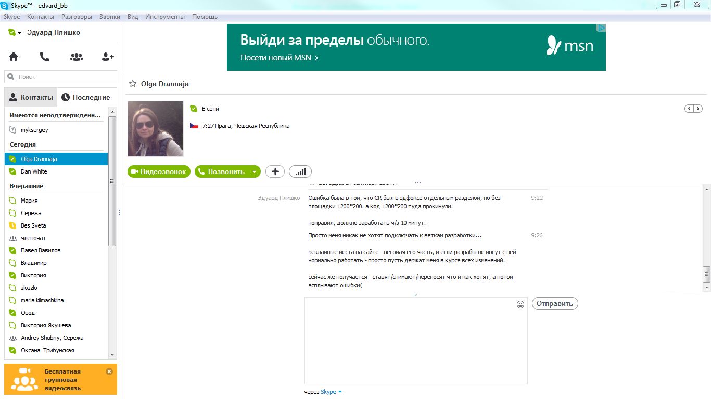Image resolution: width=711 pixels, height=399 pixels.
Task: Create a new group icon
Action: (x=77, y=57)
